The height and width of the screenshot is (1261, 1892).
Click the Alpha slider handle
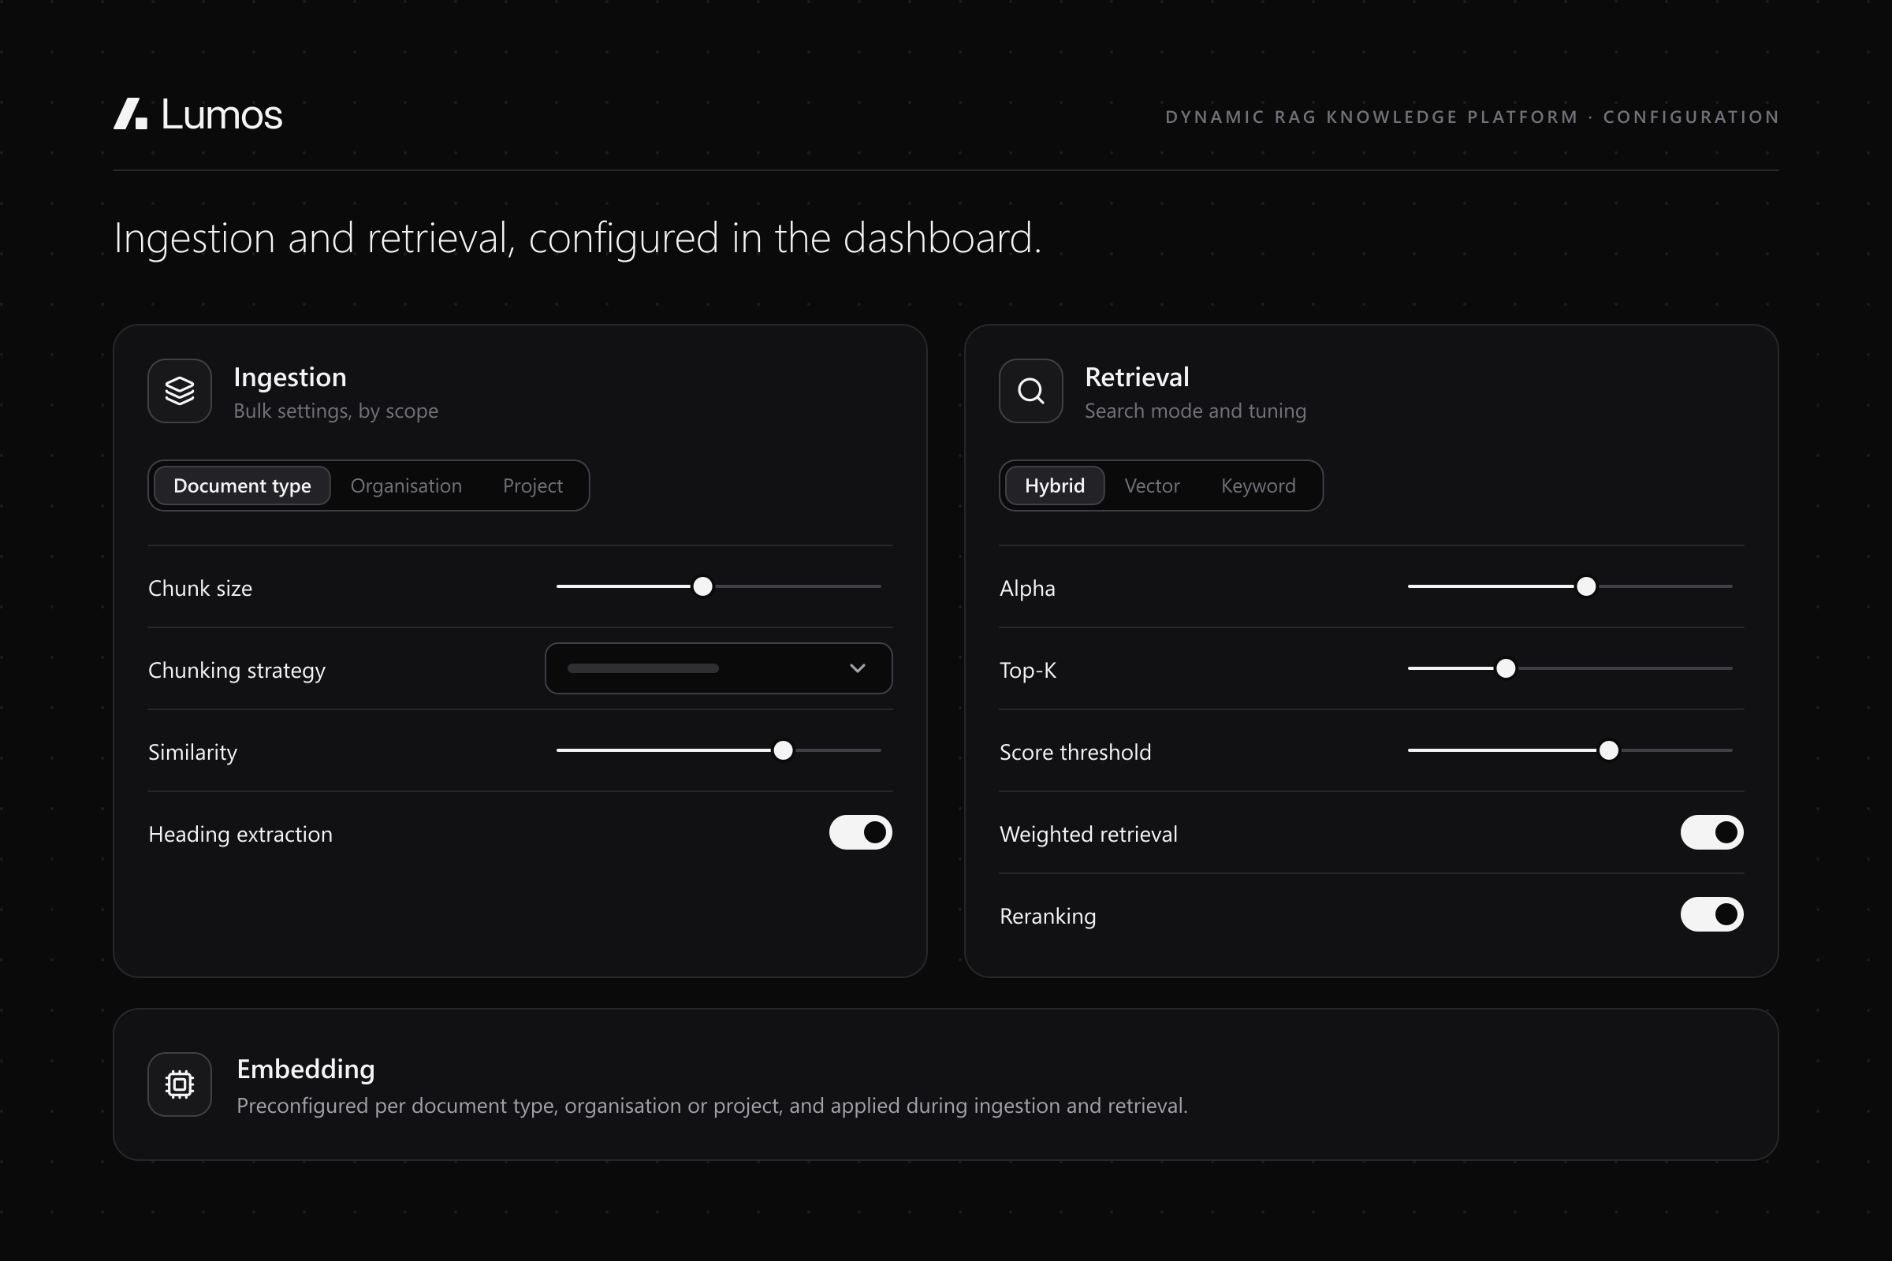[x=1585, y=586]
